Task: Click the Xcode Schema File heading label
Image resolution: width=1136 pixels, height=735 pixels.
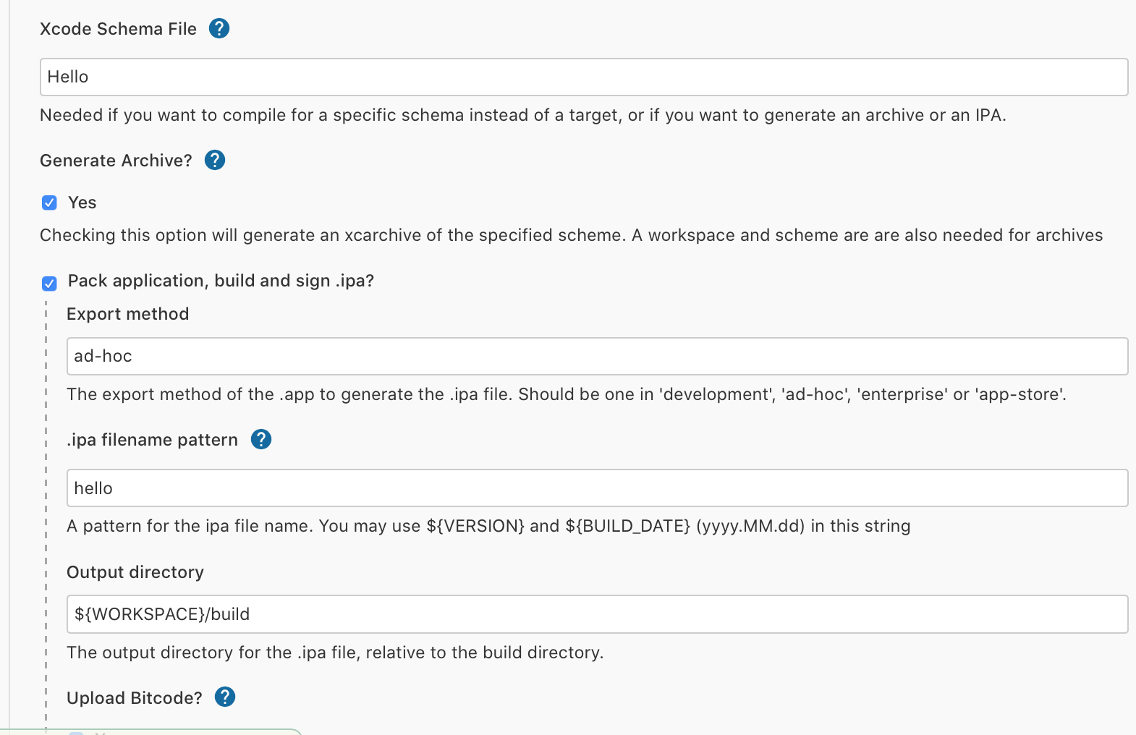Action: point(118,29)
